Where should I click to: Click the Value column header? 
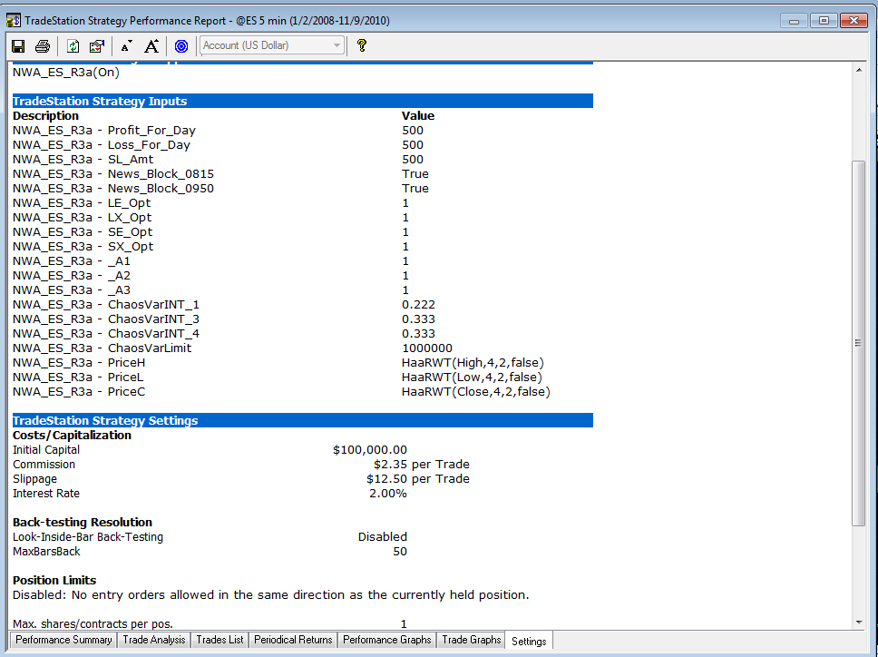(418, 116)
